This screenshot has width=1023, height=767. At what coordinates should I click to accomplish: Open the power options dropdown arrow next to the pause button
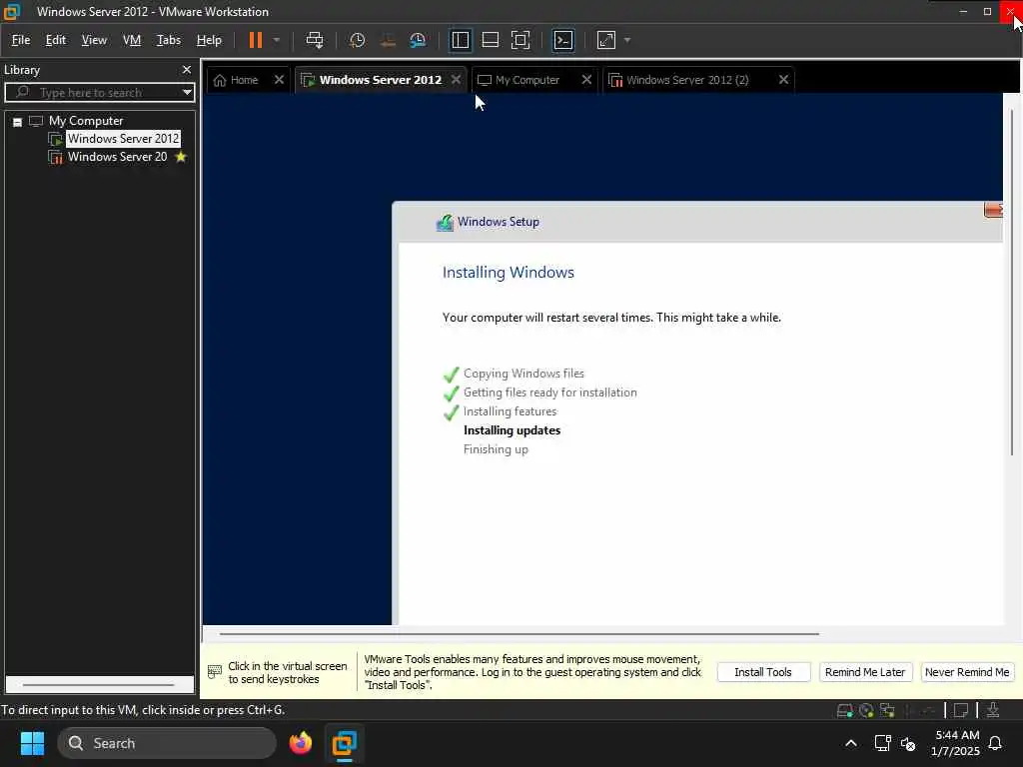[x=277, y=40]
